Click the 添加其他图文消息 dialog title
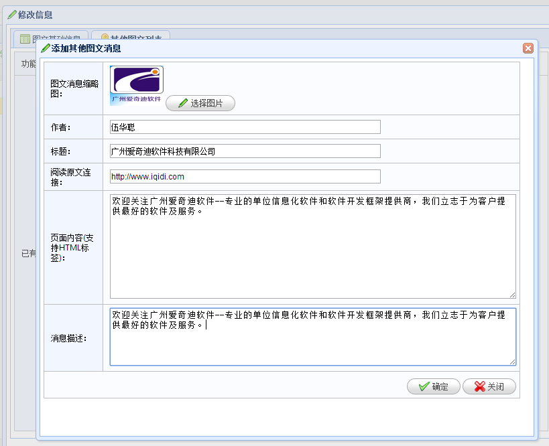 point(86,48)
